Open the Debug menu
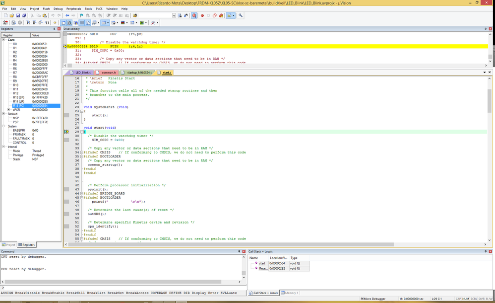This screenshot has width=495, height=303. [58, 9]
